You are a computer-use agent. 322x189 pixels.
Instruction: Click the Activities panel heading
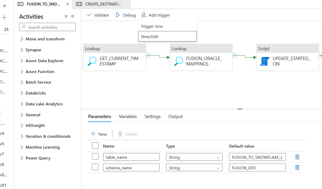[x=31, y=17]
